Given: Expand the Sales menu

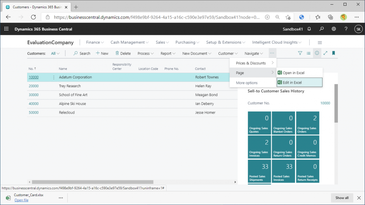Looking at the screenshot, I should coord(162,42).
